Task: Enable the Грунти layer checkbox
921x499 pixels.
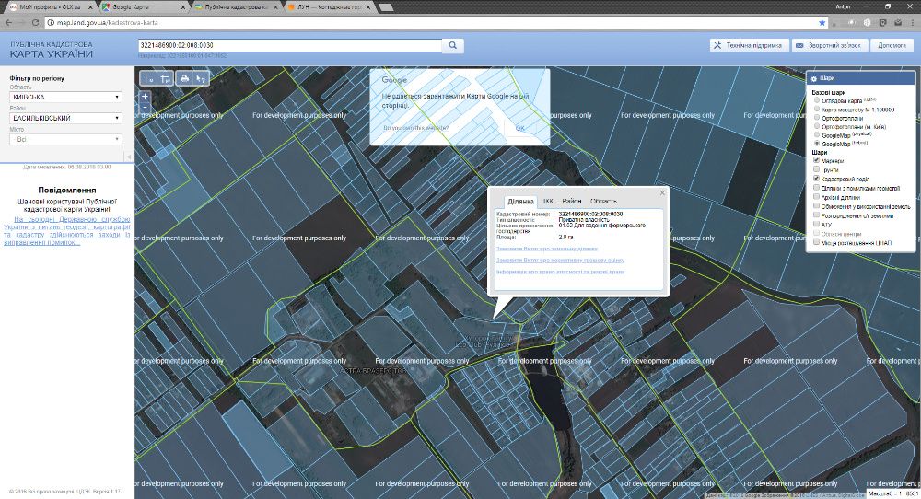Action: pyautogui.click(x=817, y=169)
